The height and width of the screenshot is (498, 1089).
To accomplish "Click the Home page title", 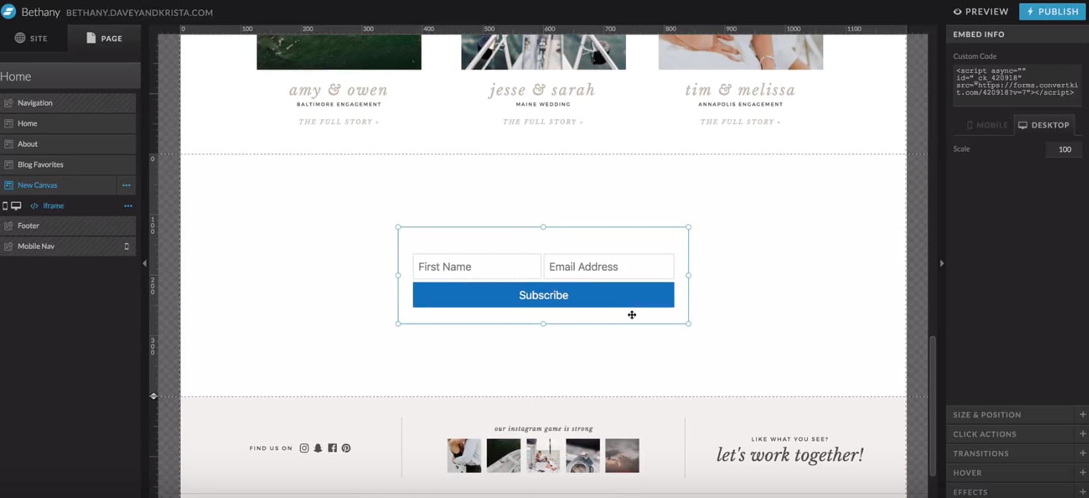I will (15, 76).
